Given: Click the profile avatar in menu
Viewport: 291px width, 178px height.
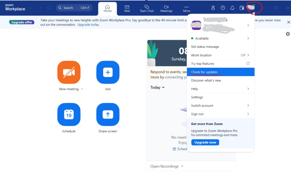Looking at the screenshot, I should click(x=196, y=25).
